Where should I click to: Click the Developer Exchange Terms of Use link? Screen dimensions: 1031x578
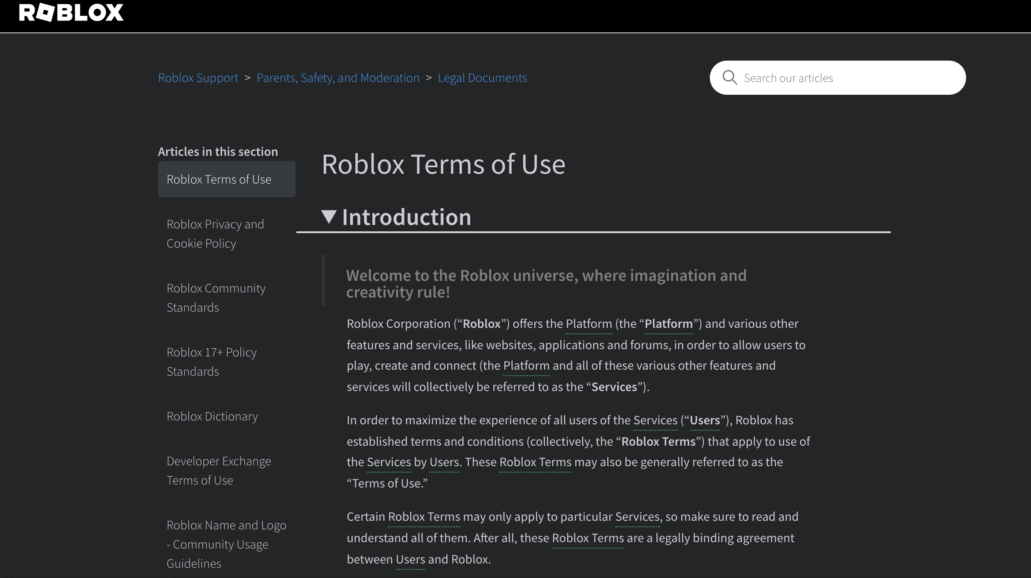pyautogui.click(x=218, y=470)
